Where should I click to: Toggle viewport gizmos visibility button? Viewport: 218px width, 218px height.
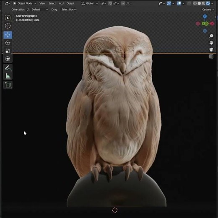pyautogui.click(x=169, y=3)
